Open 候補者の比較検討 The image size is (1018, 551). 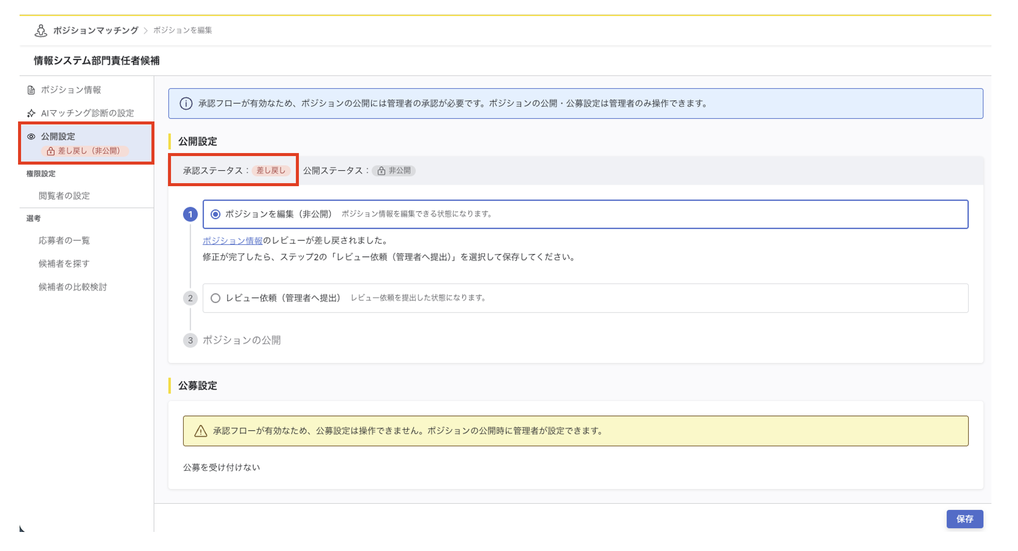tap(73, 287)
